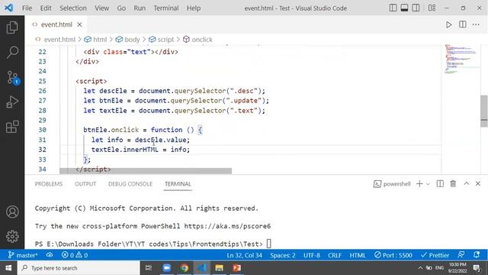Open the Help menu
Viewport: 488px width, 275px height.
[x=193, y=8]
